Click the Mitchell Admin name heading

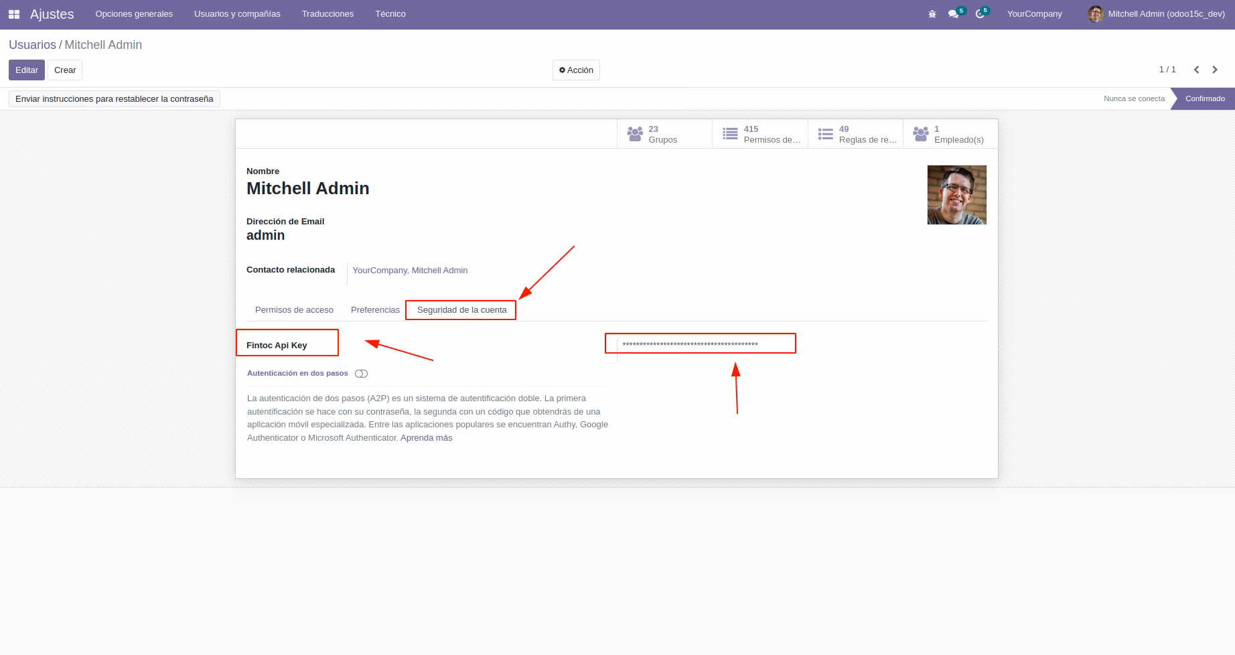pyautogui.click(x=308, y=188)
